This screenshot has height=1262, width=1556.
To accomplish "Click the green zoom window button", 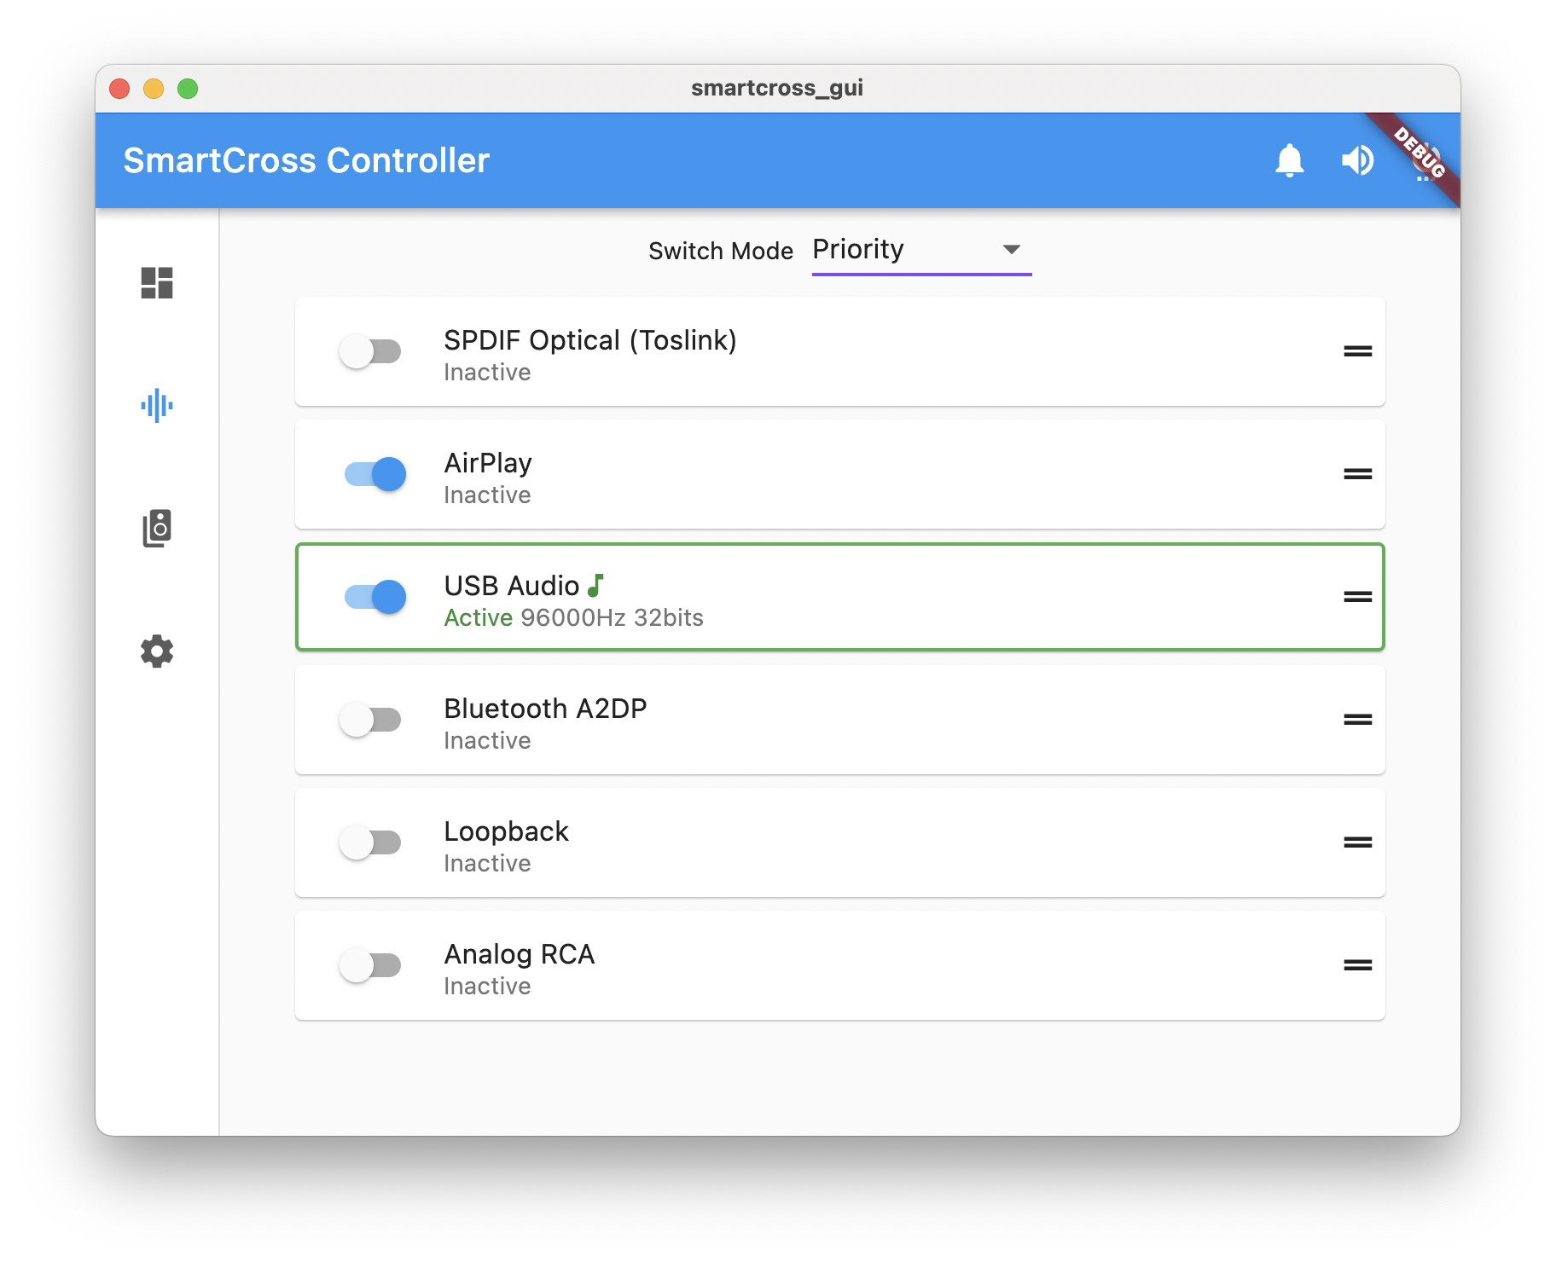I will pyautogui.click(x=188, y=89).
